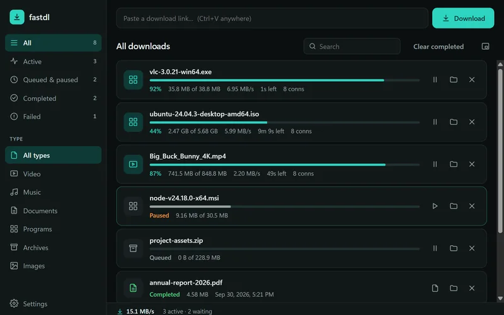
Task: View Failed downloads
Action: (x=54, y=117)
